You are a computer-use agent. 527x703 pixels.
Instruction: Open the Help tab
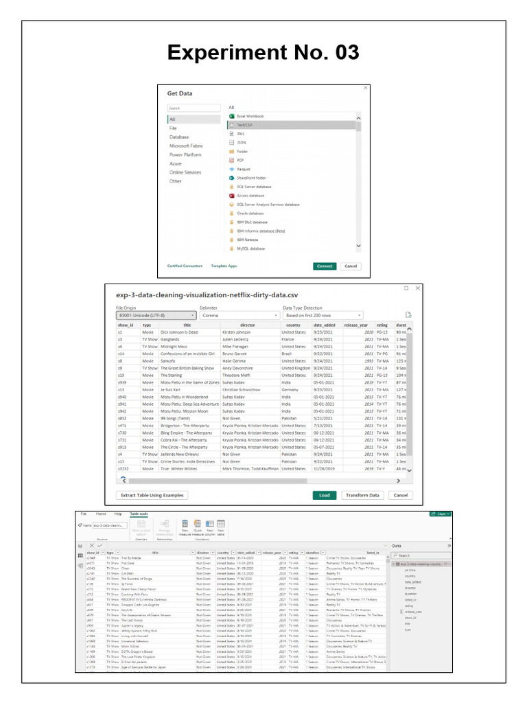tap(118, 514)
